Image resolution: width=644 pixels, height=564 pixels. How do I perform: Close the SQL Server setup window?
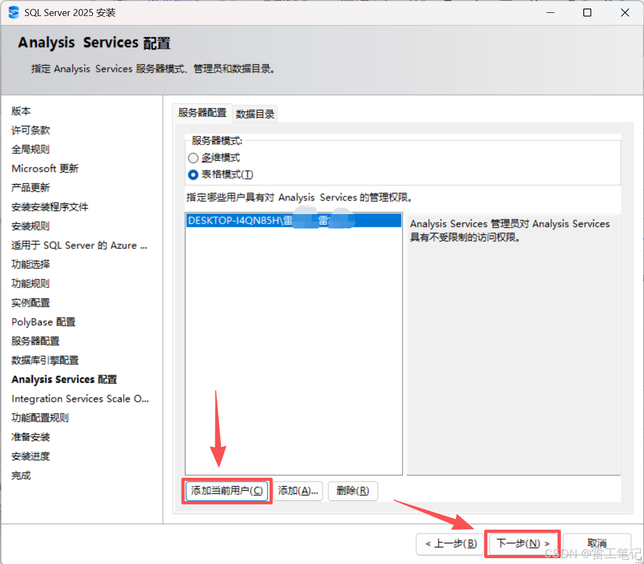[x=625, y=12]
